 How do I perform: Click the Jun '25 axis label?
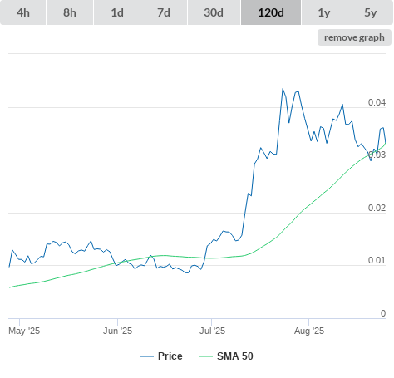(117, 331)
